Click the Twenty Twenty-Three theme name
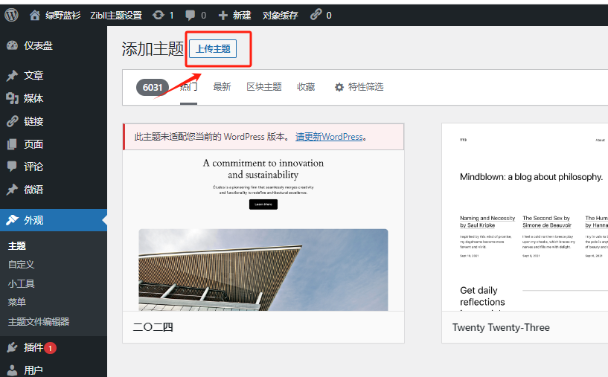Screen dimensions: 608x377 click(x=501, y=327)
